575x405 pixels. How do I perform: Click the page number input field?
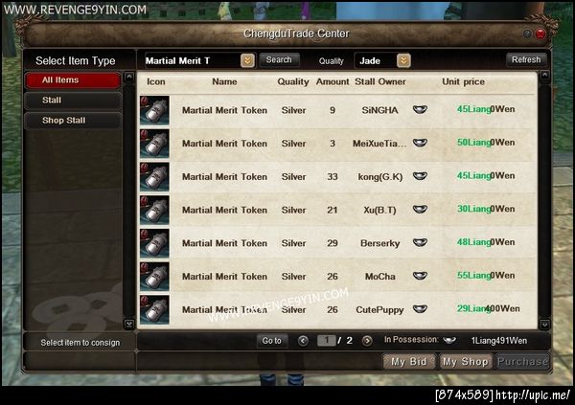click(326, 341)
